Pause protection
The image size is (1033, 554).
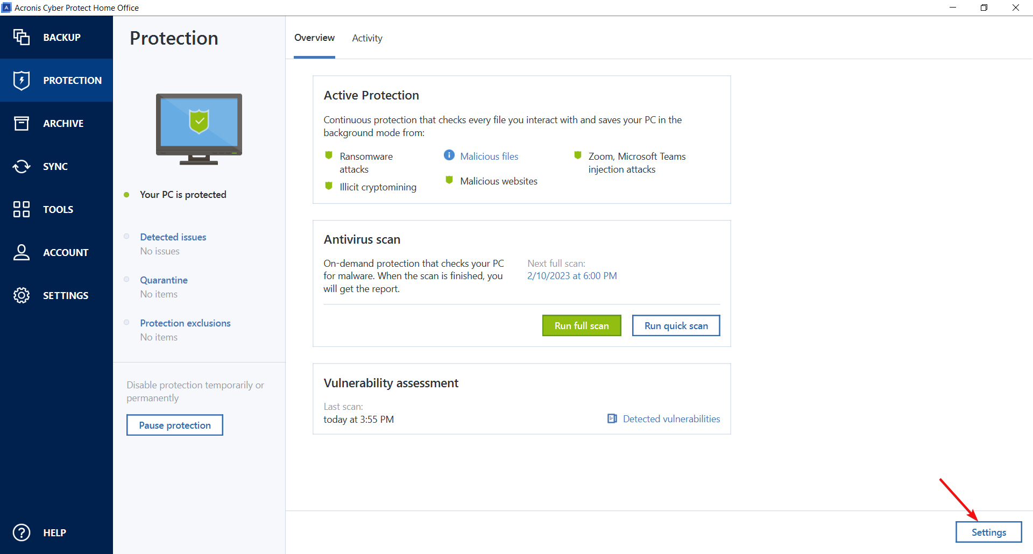pyautogui.click(x=175, y=425)
